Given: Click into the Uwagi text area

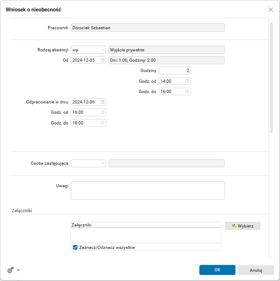Looking at the screenshot, I should pos(147,190).
